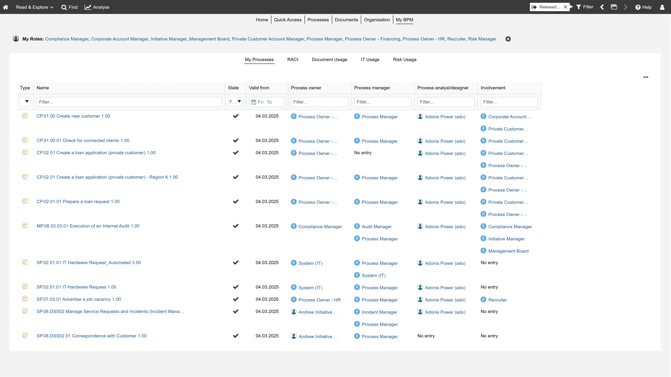Switch to the RACI tab
The width and height of the screenshot is (671, 377).
point(293,59)
